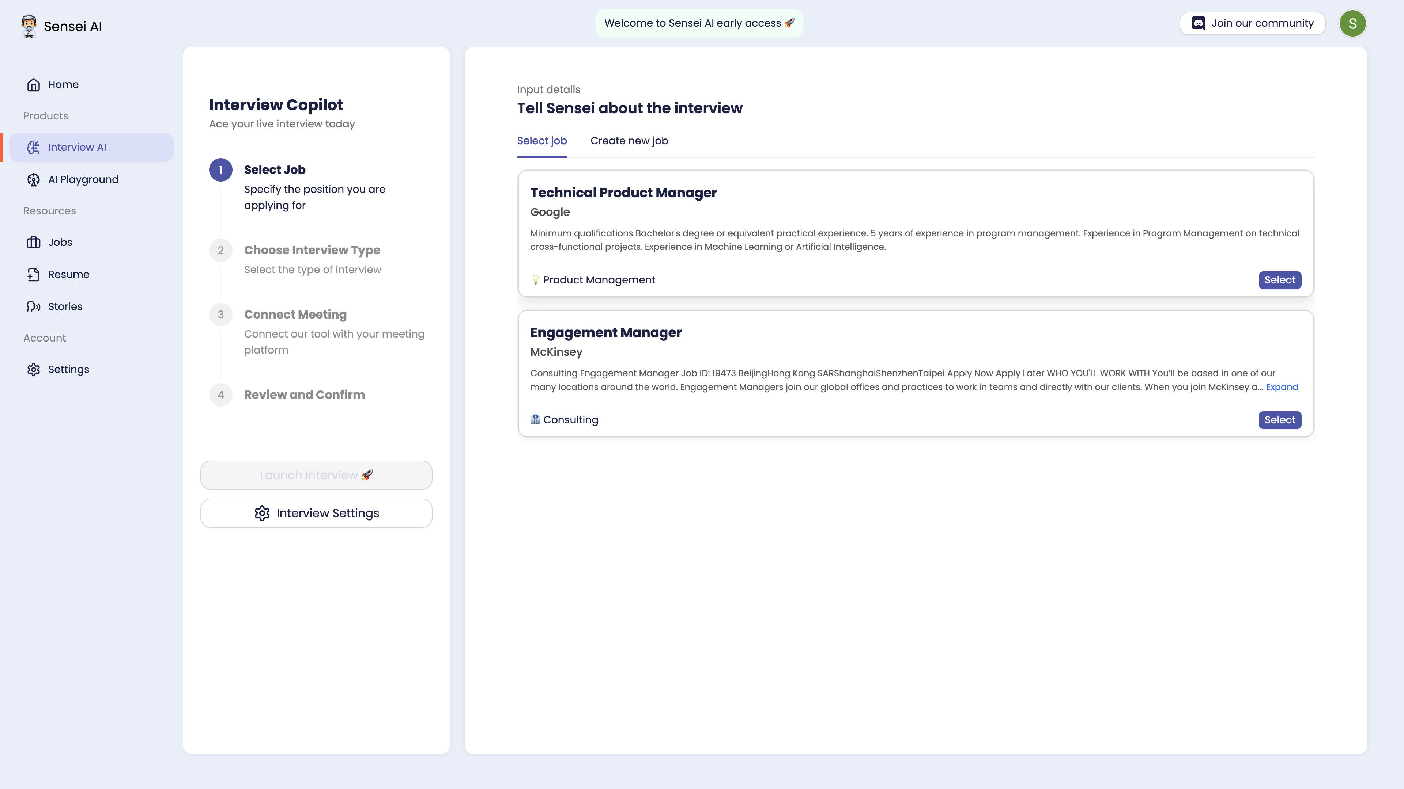Click the Stories sidebar icon
The height and width of the screenshot is (789, 1404).
34,306
